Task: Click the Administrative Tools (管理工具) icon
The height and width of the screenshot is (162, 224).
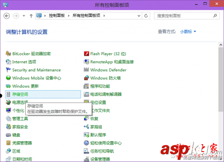Action: [x=9, y=119]
